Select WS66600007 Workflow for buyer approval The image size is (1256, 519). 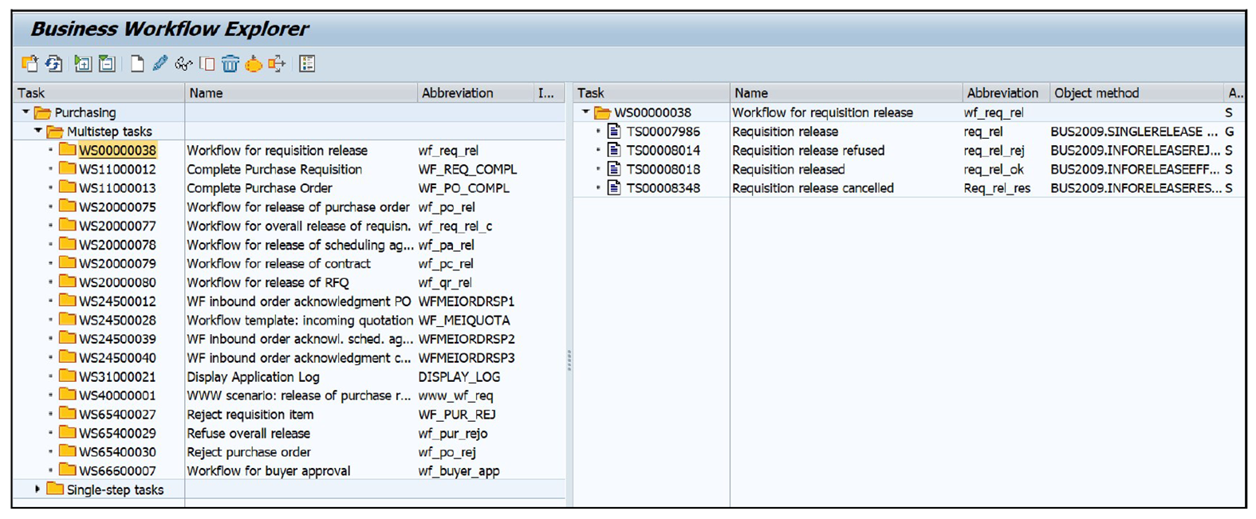[x=117, y=471]
